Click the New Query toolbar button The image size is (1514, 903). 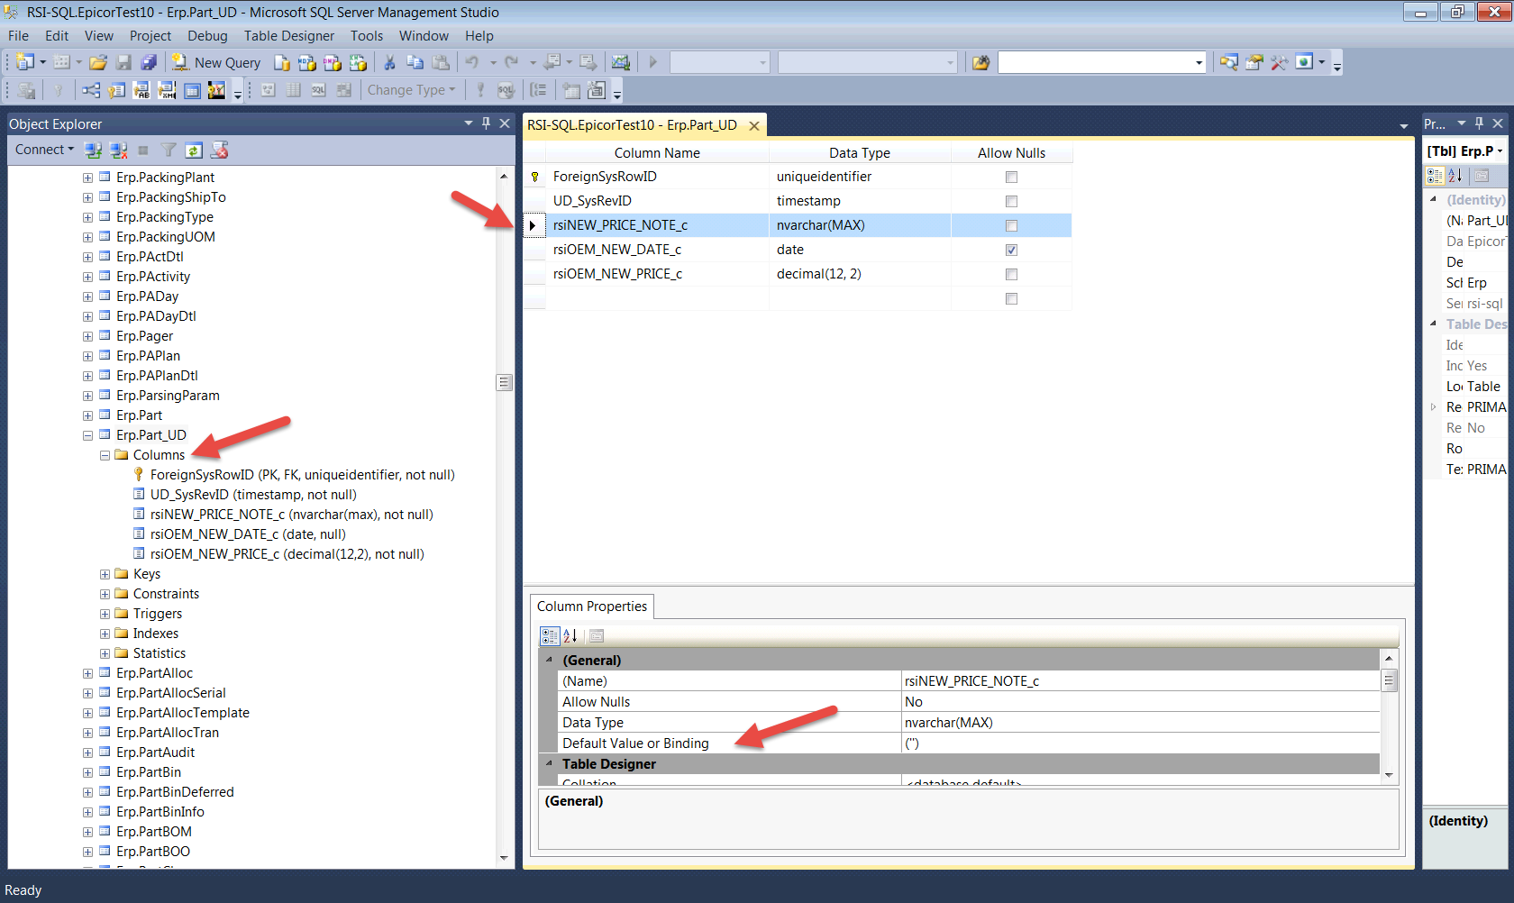pyautogui.click(x=216, y=62)
